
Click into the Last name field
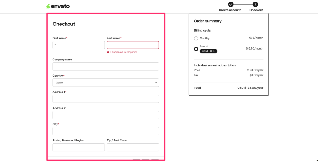tap(133, 45)
